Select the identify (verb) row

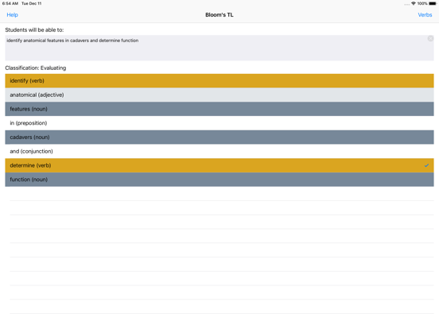tap(219, 81)
